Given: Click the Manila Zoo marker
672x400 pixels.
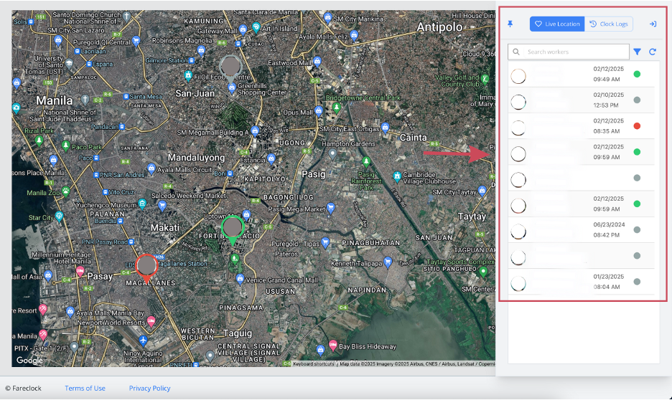Looking at the screenshot, I should point(65,191).
